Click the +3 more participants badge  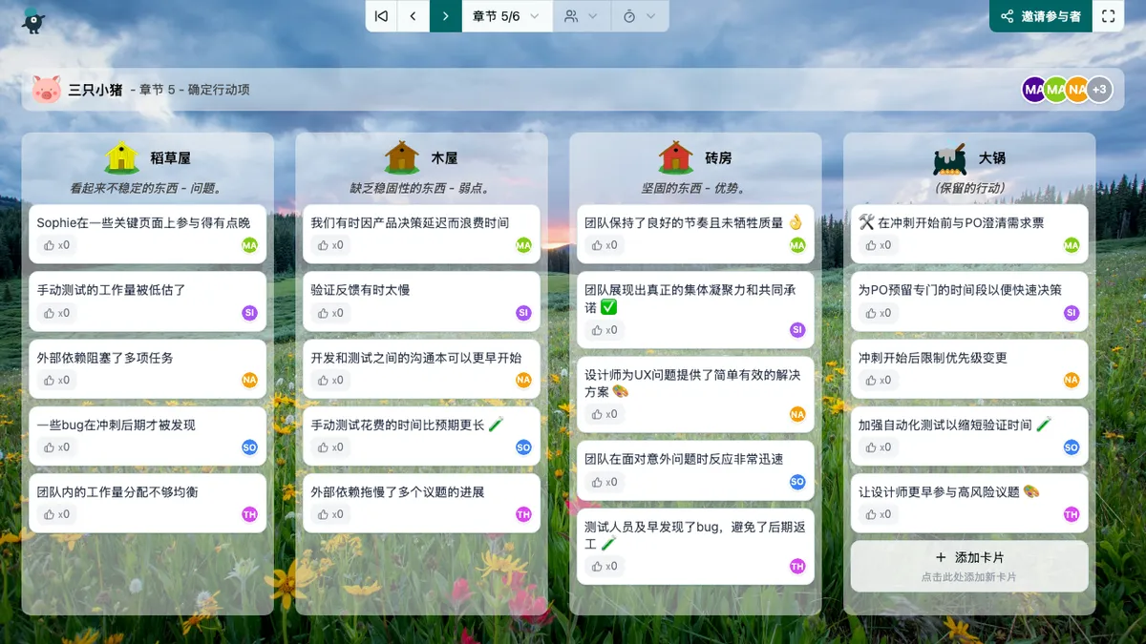[1099, 90]
